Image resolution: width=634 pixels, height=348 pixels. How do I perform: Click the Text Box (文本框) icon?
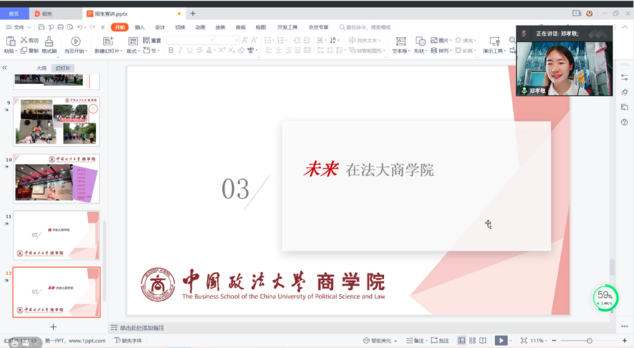(401, 42)
